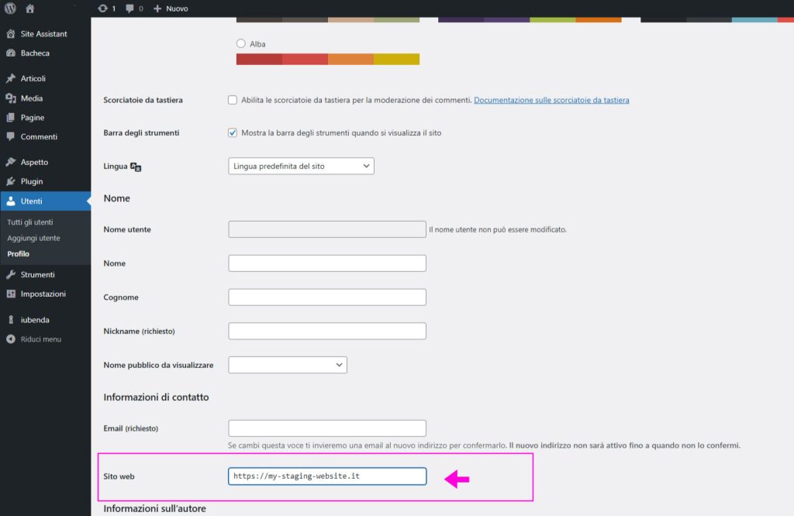The width and height of the screenshot is (794, 516).
Task: Click the home site icon
Action: [29, 9]
